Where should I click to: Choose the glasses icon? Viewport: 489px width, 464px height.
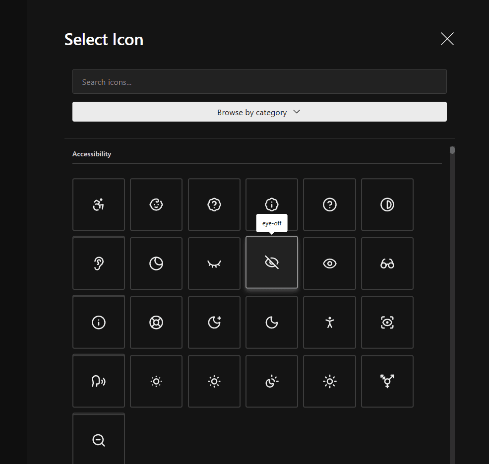pyautogui.click(x=387, y=264)
